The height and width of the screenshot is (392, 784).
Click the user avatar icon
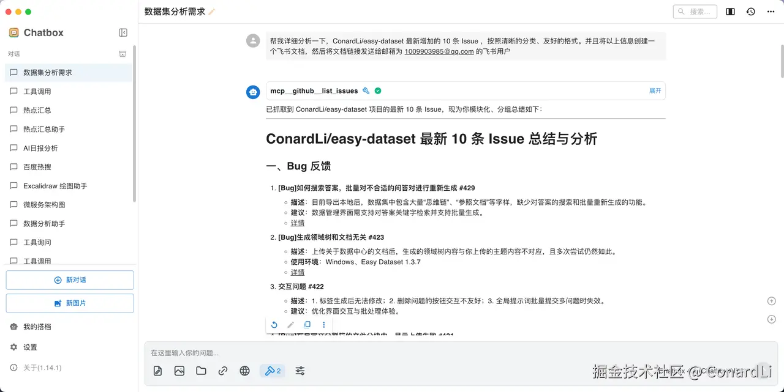[x=253, y=40]
